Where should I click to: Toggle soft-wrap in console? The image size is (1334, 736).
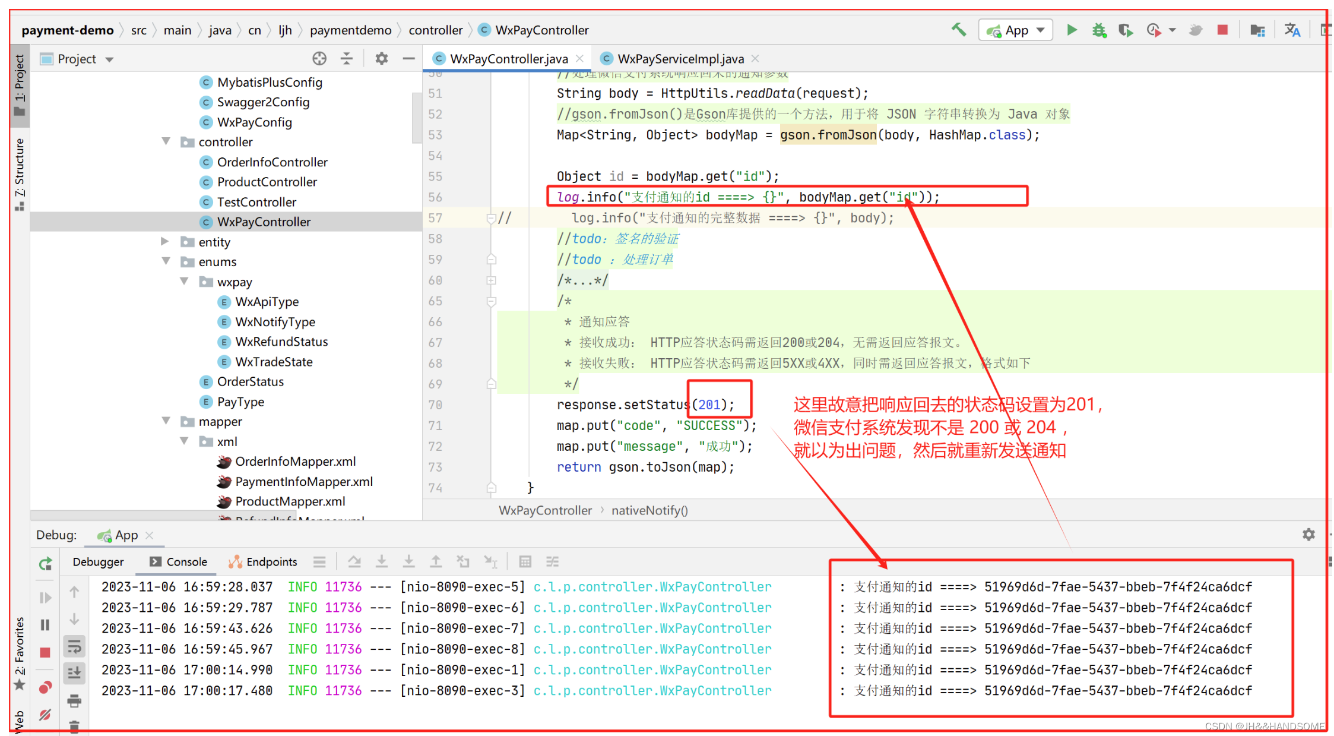tap(75, 646)
